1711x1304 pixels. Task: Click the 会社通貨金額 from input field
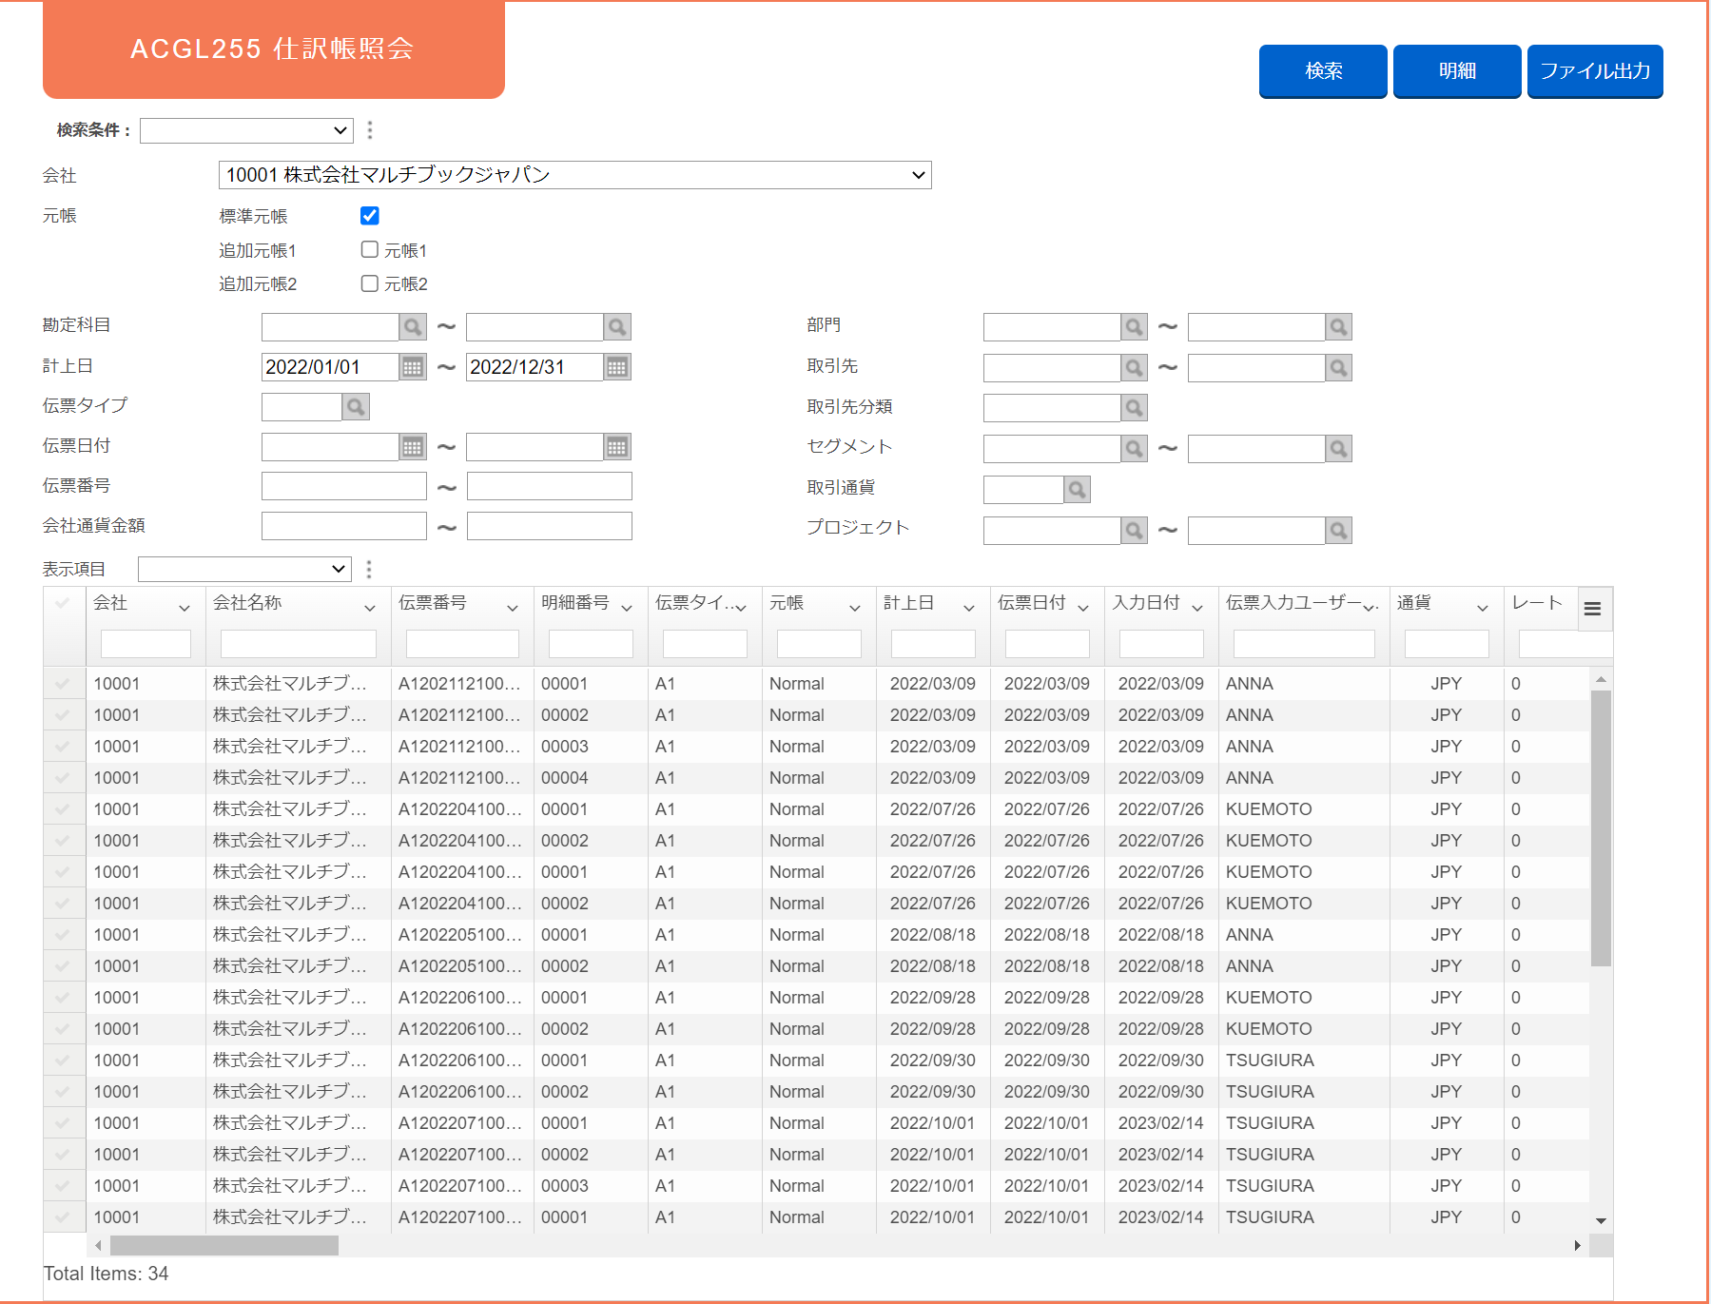(344, 527)
